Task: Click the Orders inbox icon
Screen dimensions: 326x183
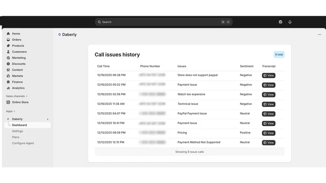Action: click(x=8, y=39)
